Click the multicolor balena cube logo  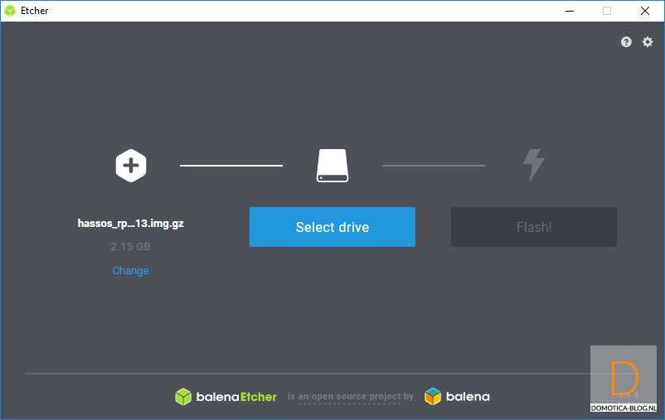(x=433, y=397)
